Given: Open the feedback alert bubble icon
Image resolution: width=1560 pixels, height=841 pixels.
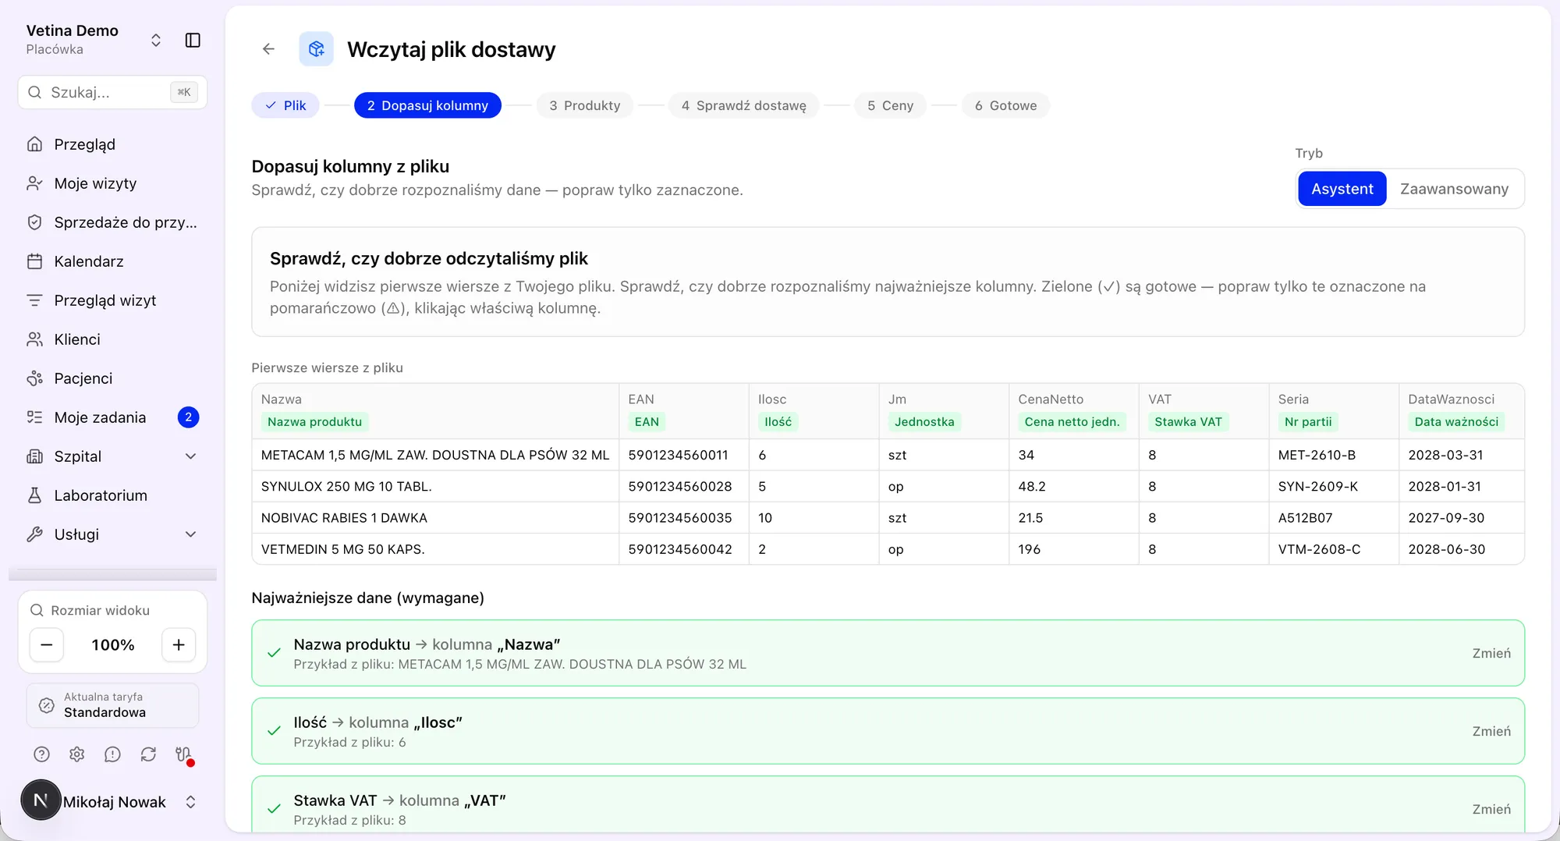Looking at the screenshot, I should (112, 754).
